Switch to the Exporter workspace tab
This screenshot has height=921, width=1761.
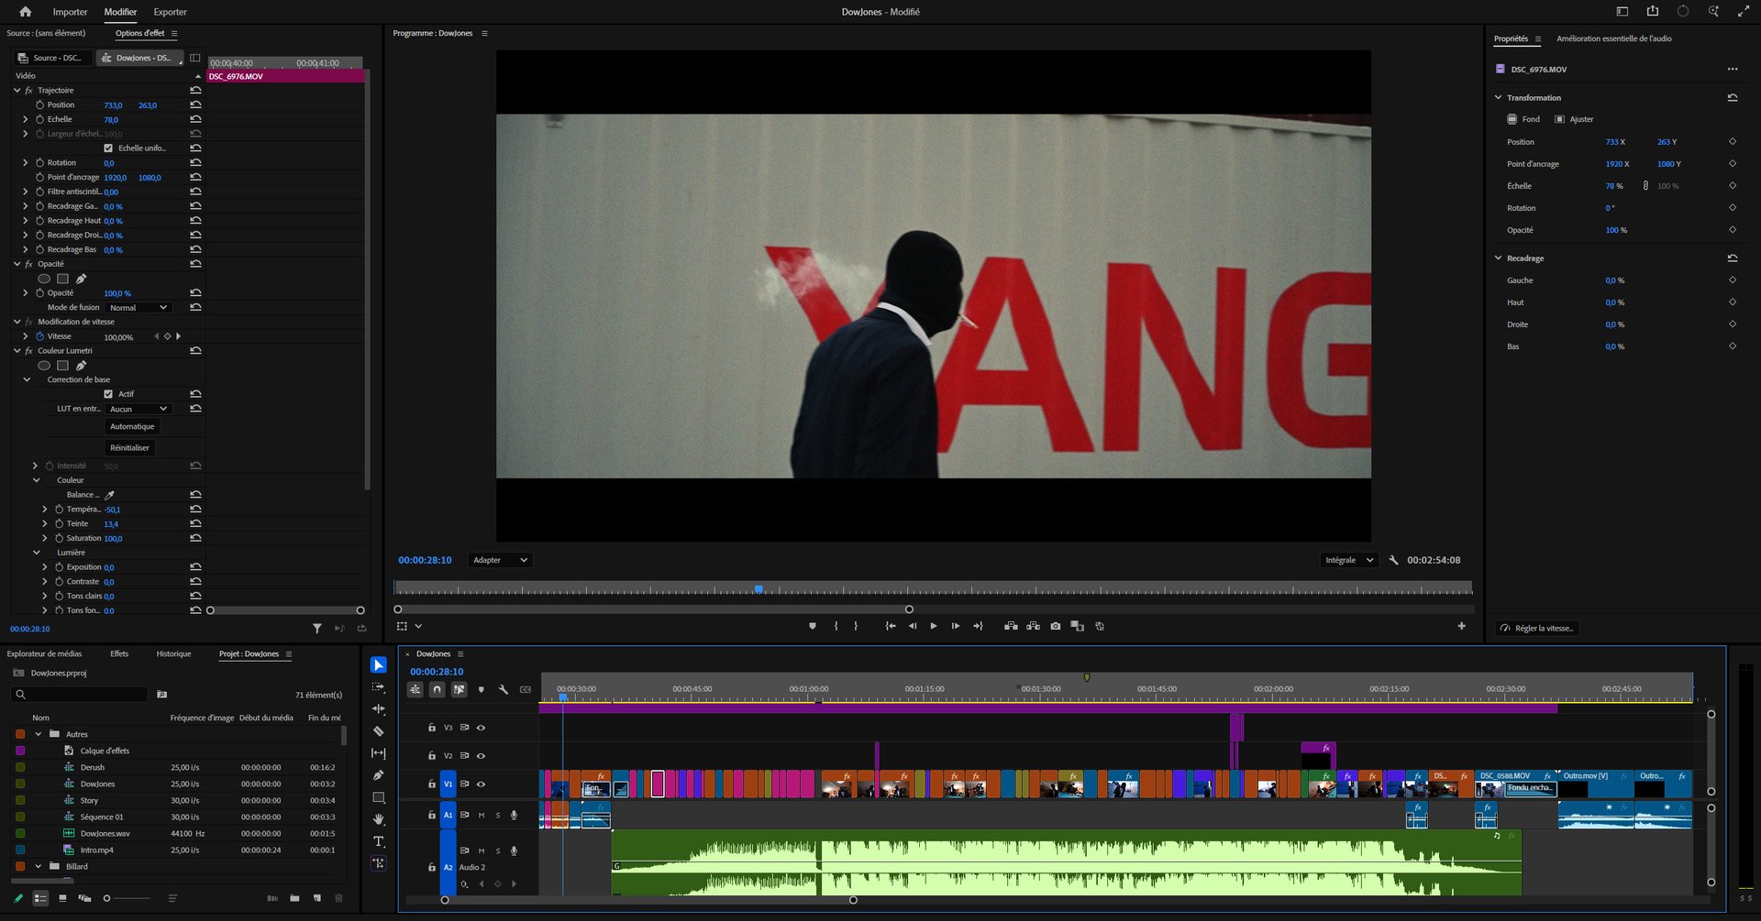(x=170, y=12)
